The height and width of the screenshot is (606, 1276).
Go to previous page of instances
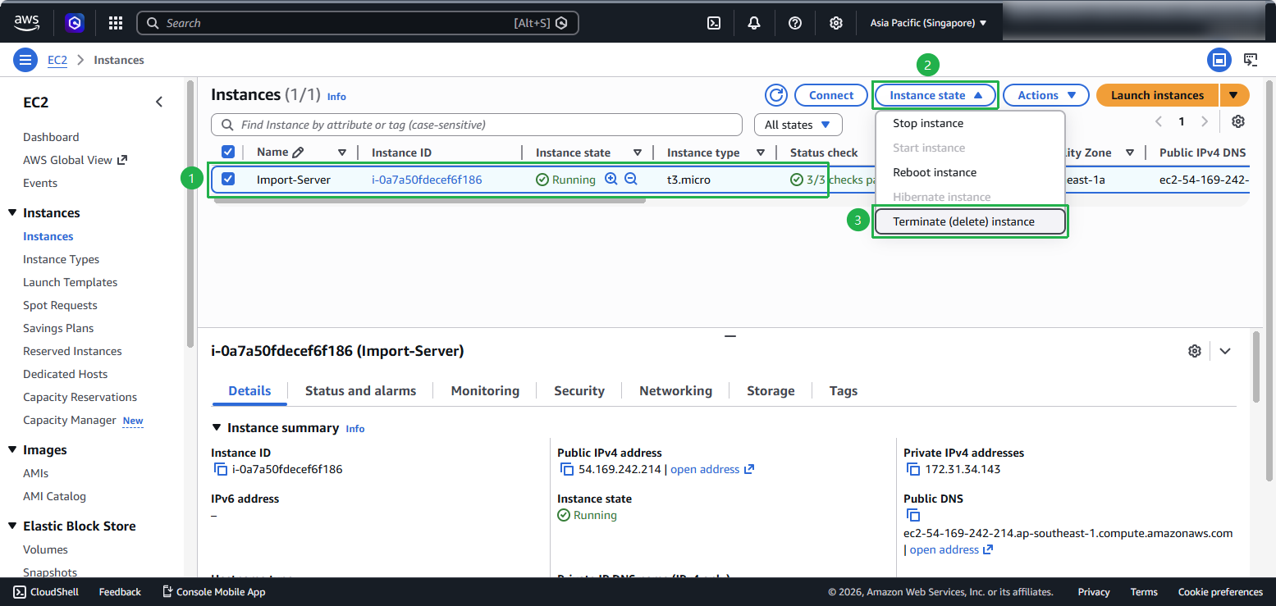1159,121
